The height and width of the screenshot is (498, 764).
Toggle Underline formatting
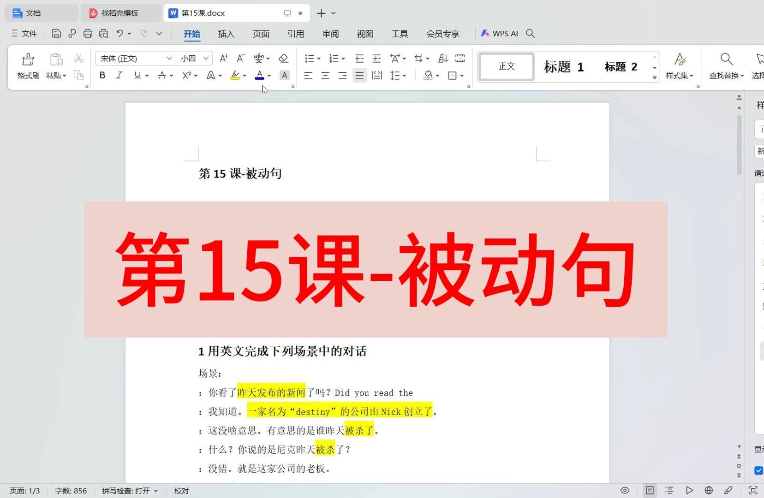[x=137, y=75]
